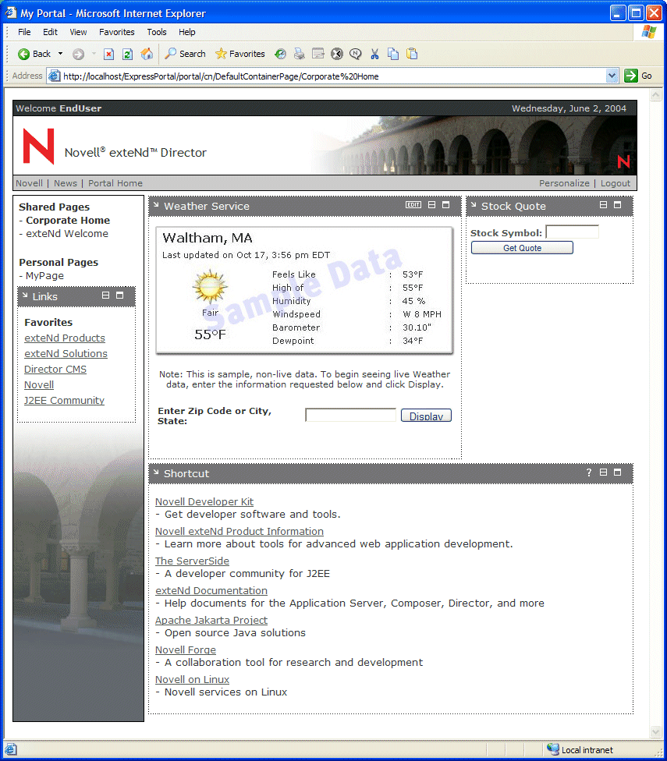Click the Paste clipboard icon

(412, 54)
